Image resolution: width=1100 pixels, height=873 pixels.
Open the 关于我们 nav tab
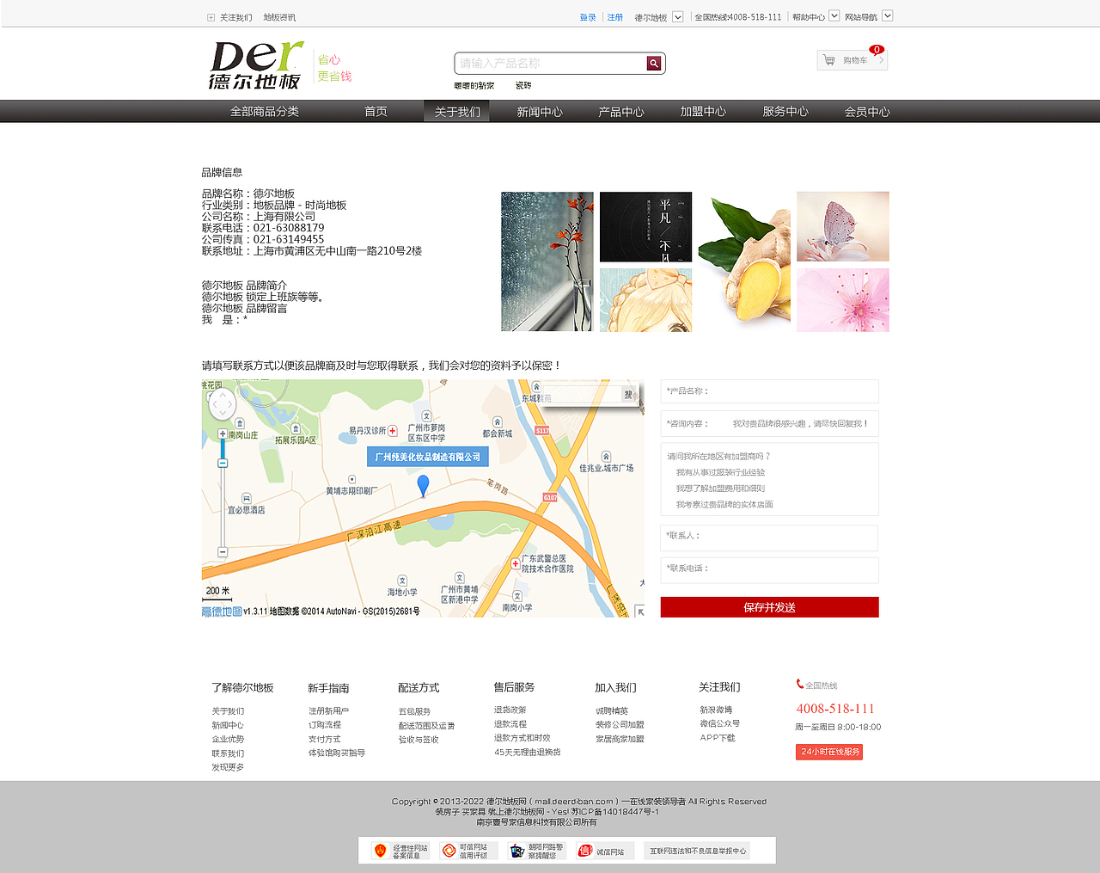457,112
